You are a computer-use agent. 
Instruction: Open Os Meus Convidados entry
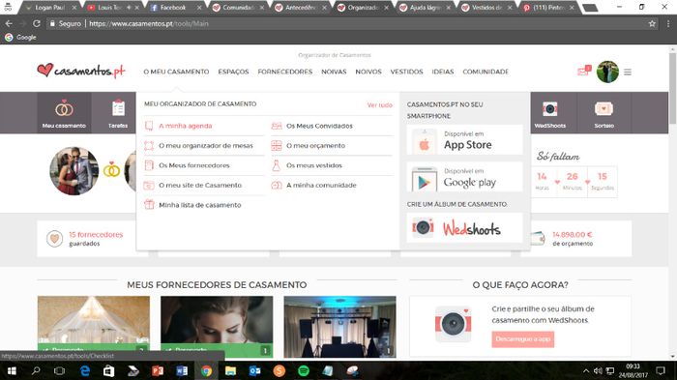click(x=319, y=126)
